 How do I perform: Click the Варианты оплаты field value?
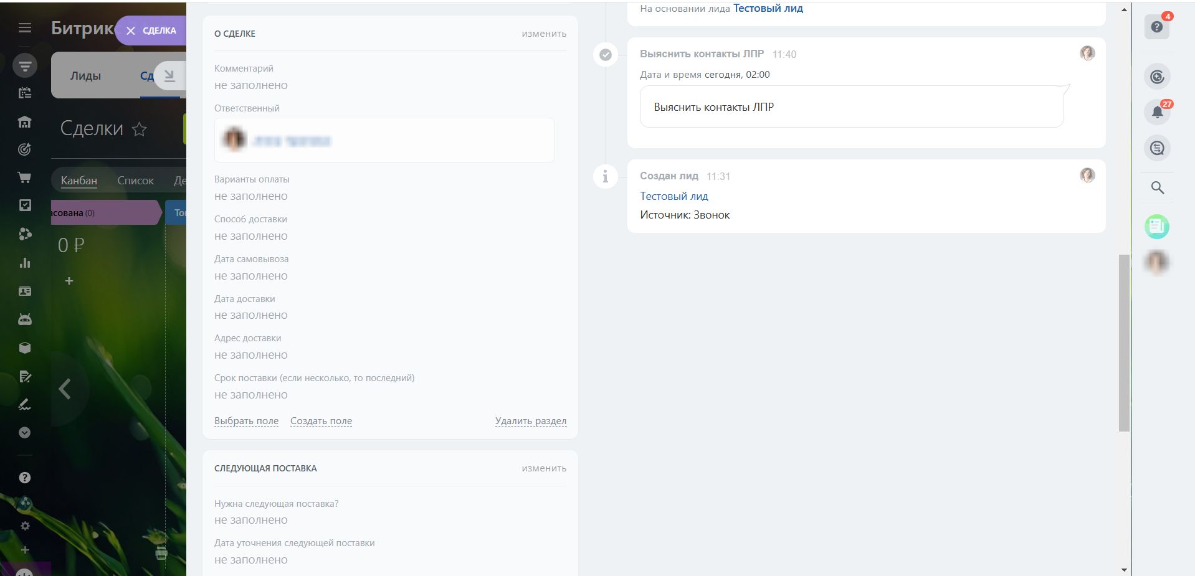pos(251,196)
